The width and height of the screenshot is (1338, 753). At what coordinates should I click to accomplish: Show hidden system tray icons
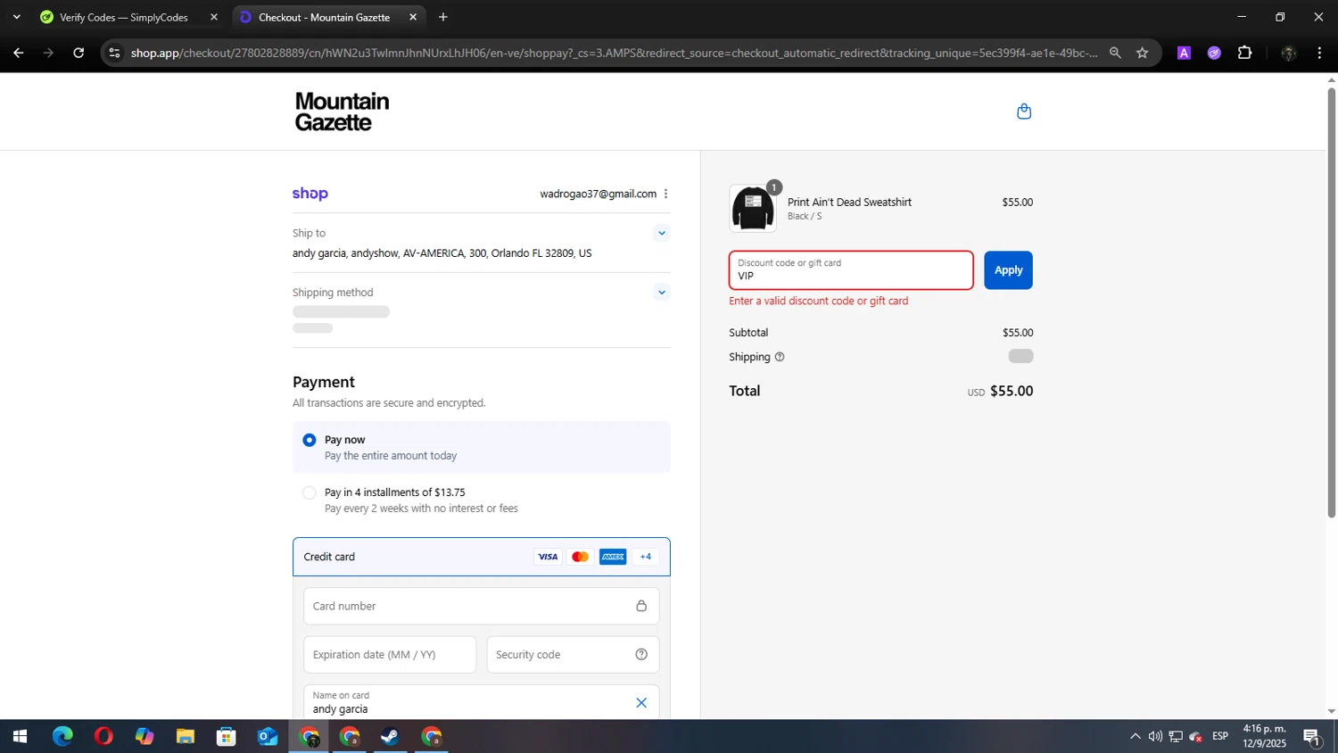(x=1135, y=737)
